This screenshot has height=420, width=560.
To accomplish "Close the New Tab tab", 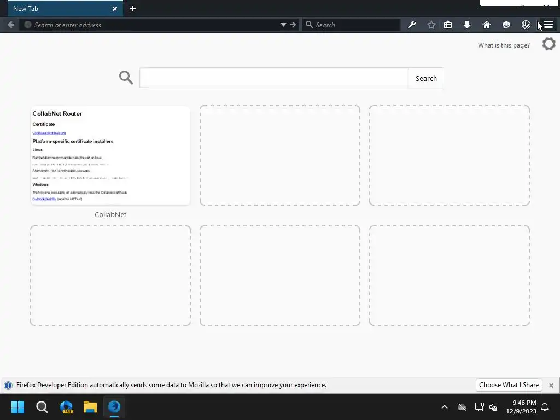I will coord(115,9).
